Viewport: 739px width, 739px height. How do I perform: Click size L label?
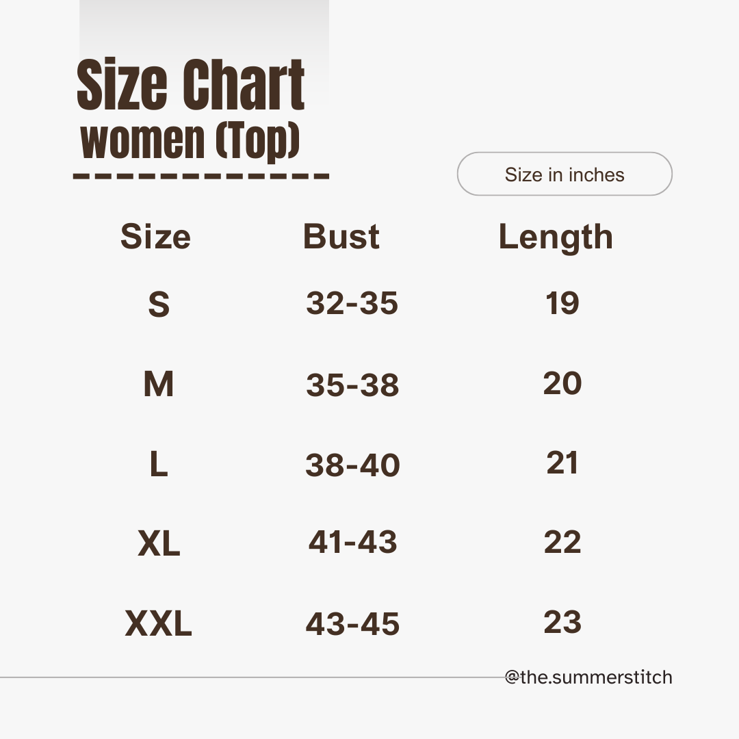159,464
